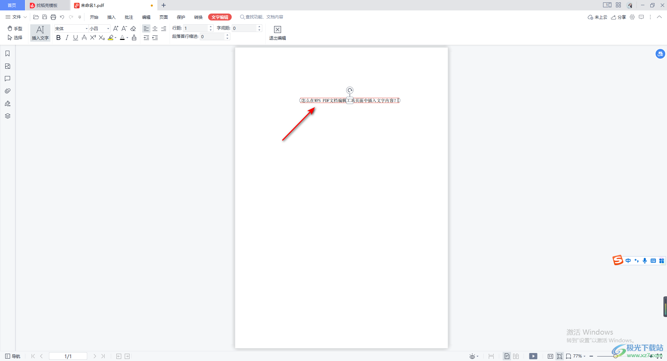Expand the font size dropdown
Image resolution: width=667 pixels, height=361 pixels.
108,28
